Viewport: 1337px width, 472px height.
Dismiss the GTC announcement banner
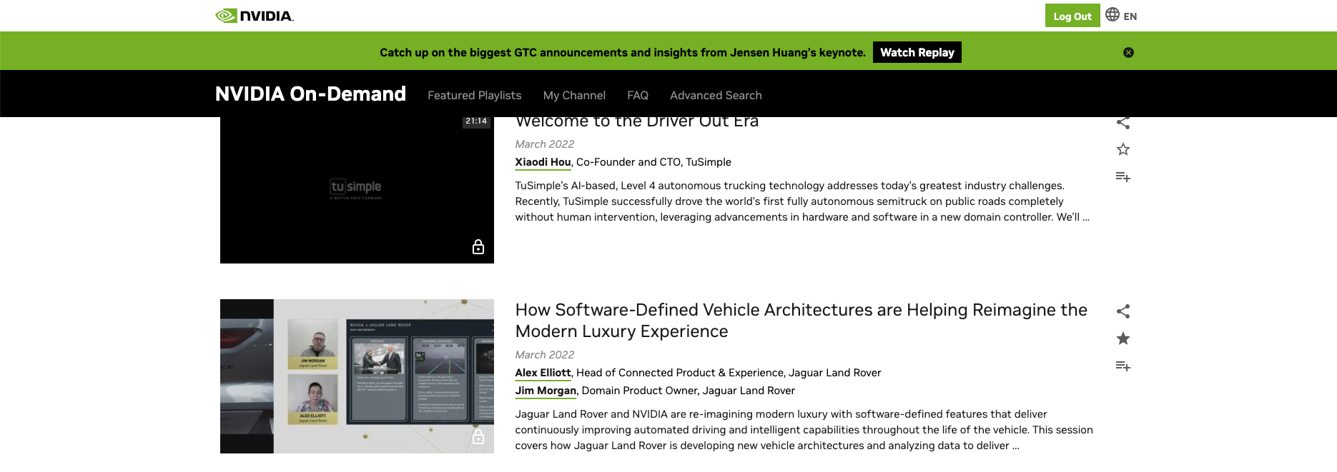pos(1128,52)
